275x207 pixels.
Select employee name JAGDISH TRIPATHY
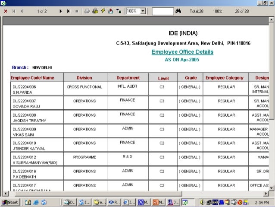[29, 121]
